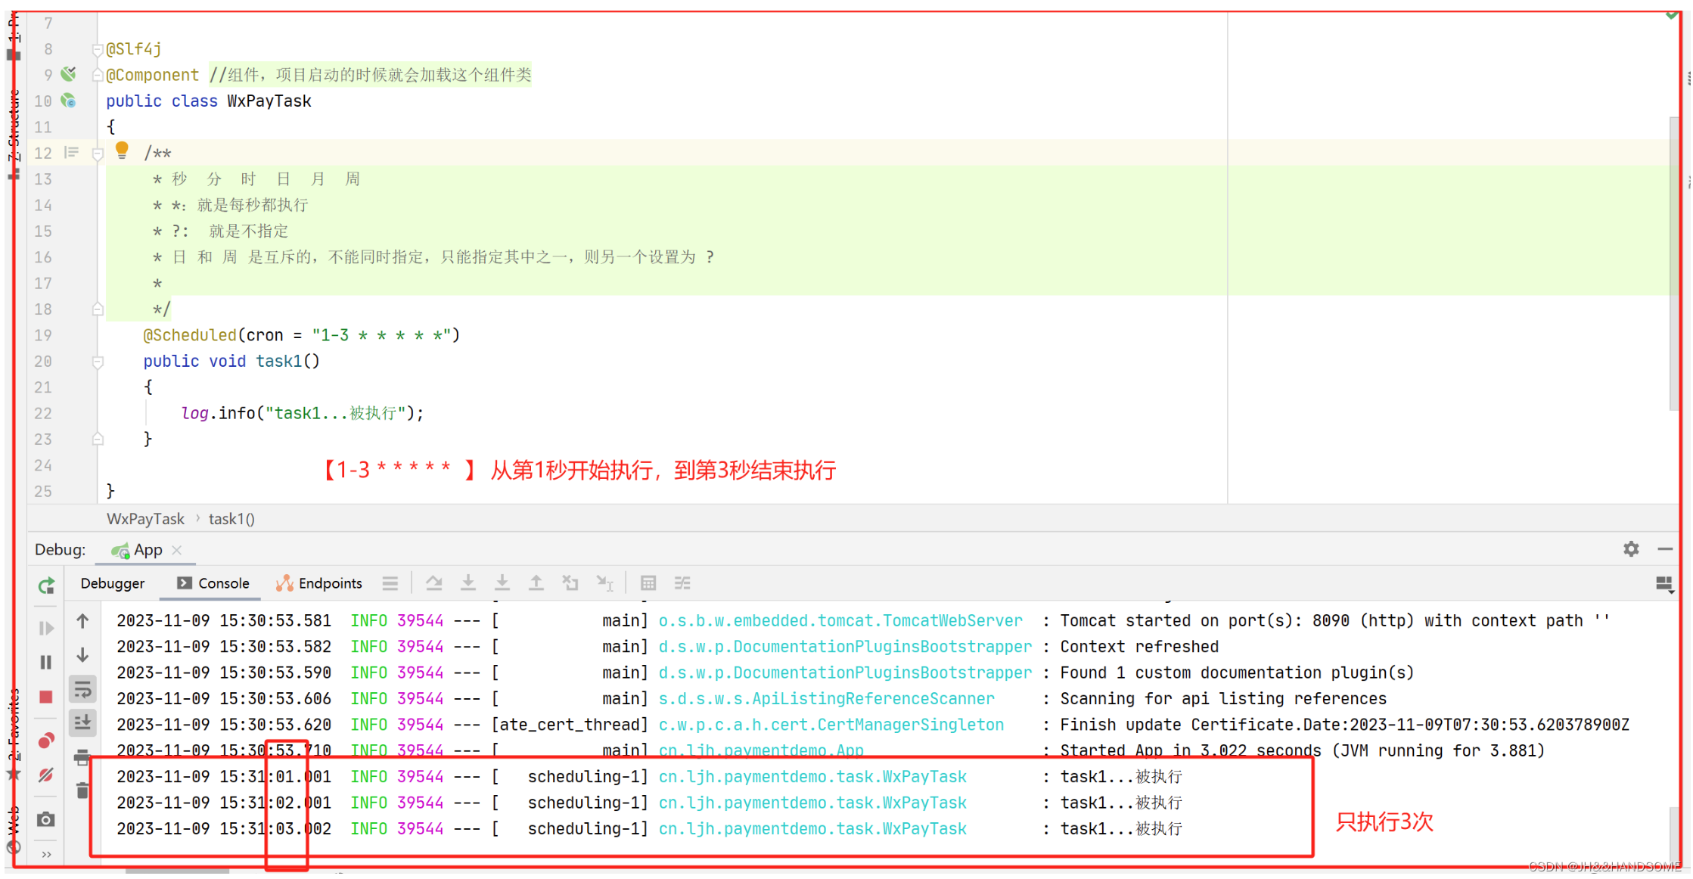Expand more debug actions chevron

(x=46, y=855)
